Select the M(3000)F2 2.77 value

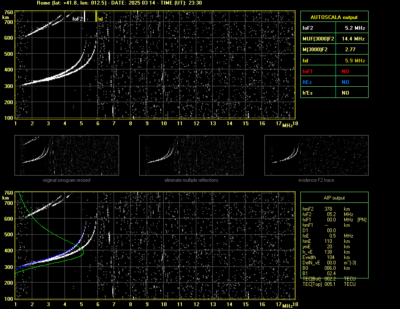pos(350,50)
